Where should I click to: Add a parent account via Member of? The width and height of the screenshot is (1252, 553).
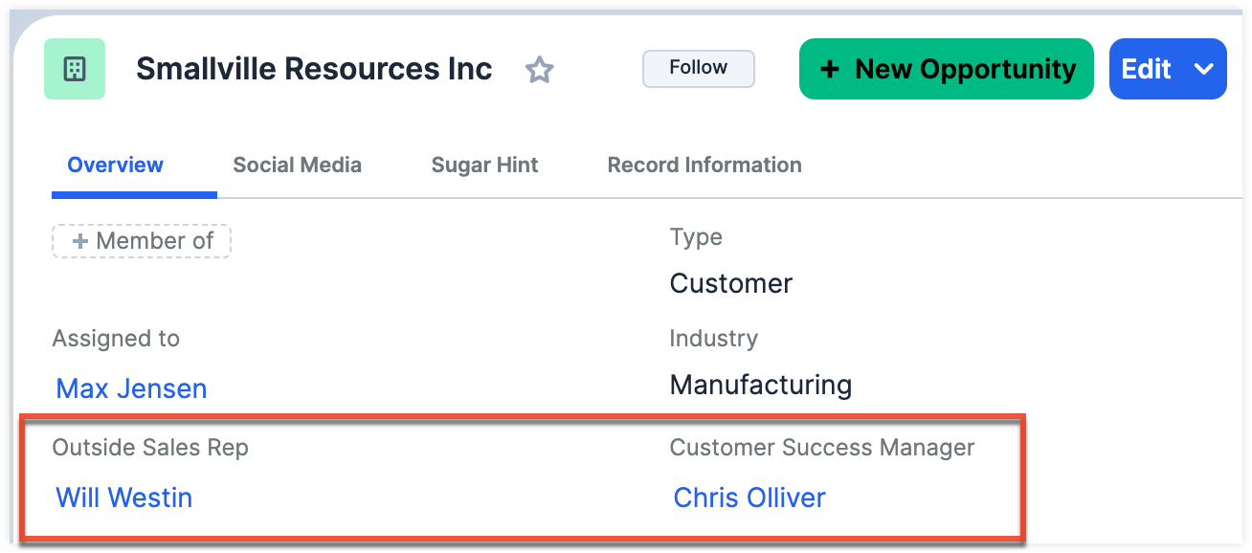point(142,241)
